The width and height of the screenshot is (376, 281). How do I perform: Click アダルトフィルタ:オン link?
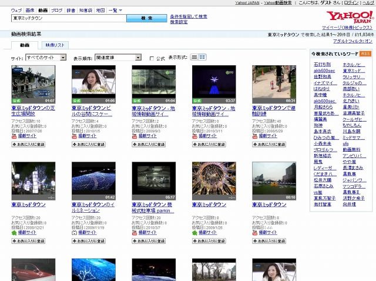point(352,41)
